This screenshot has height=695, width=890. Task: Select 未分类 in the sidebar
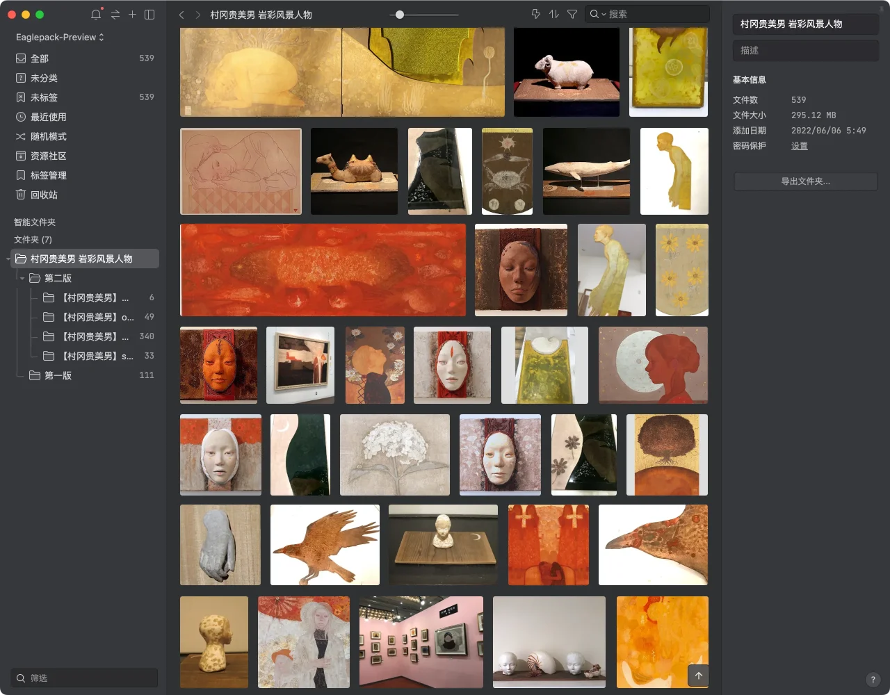(x=85, y=78)
